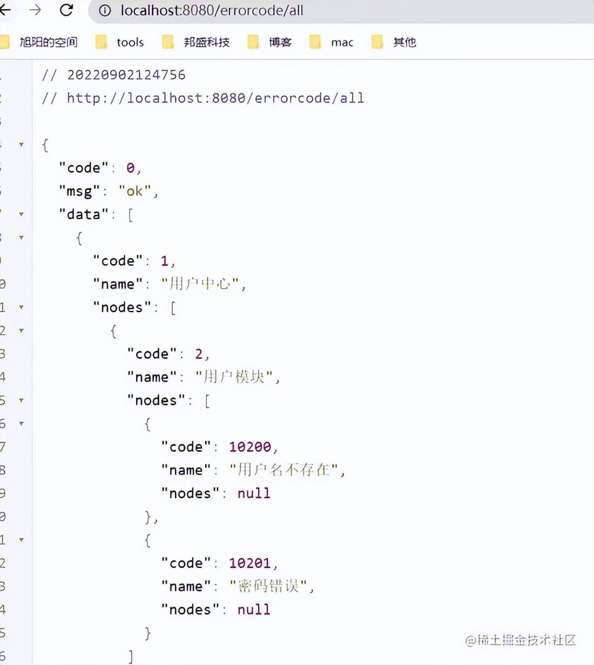Open the tools bookmark folder
Screen dimensions: 594x665
[x=131, y=42]
